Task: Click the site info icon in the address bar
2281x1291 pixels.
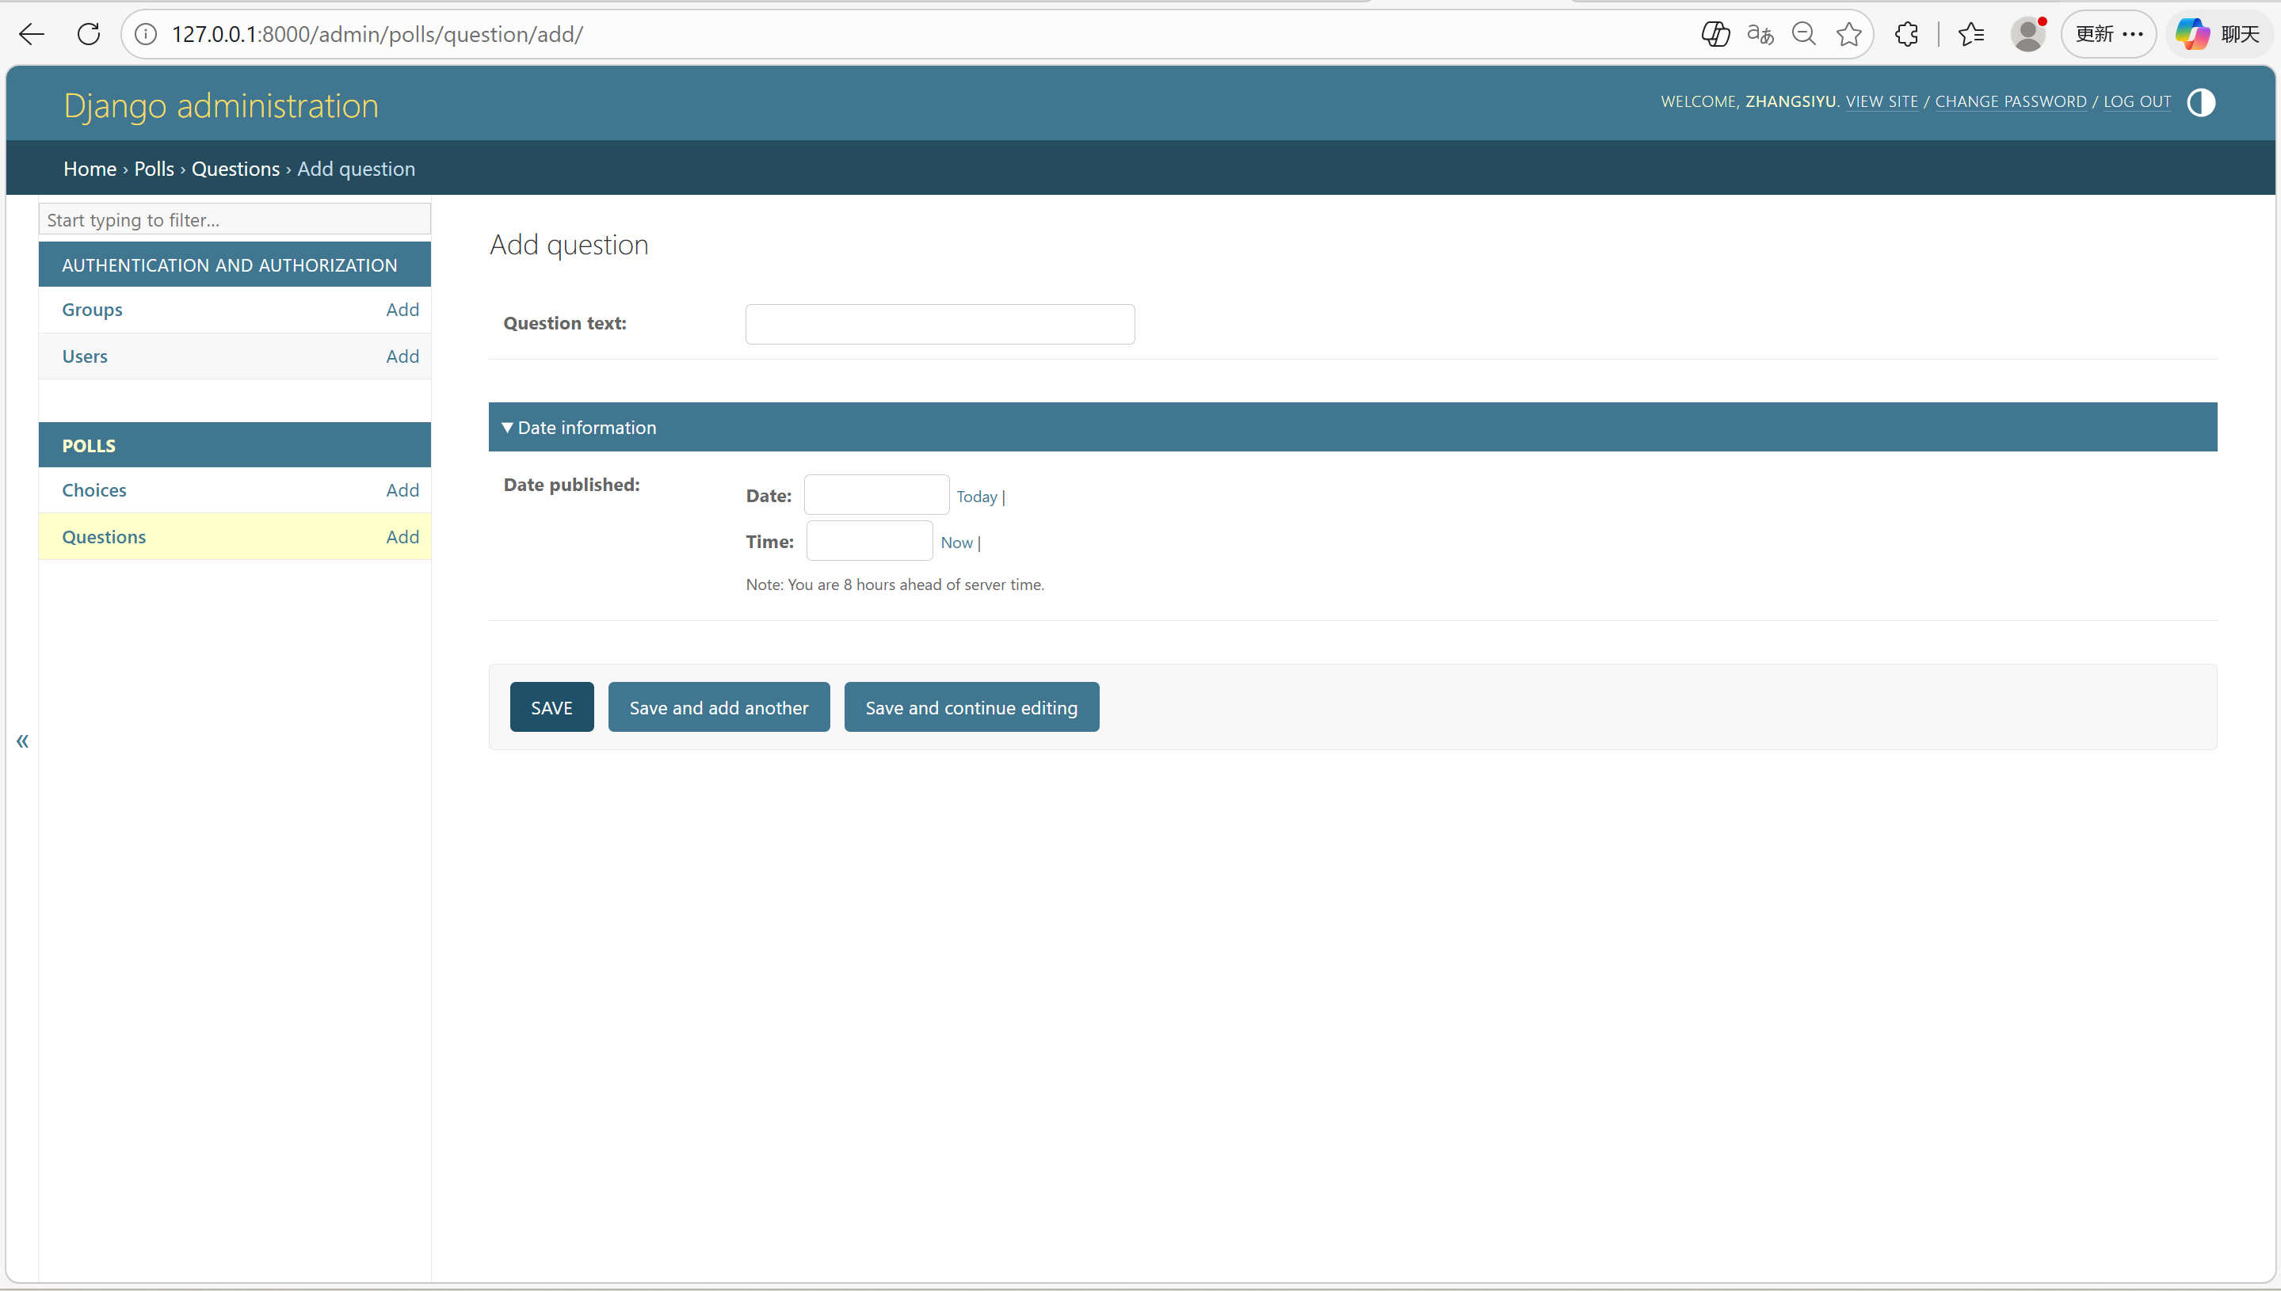Action: coord(146,35)
